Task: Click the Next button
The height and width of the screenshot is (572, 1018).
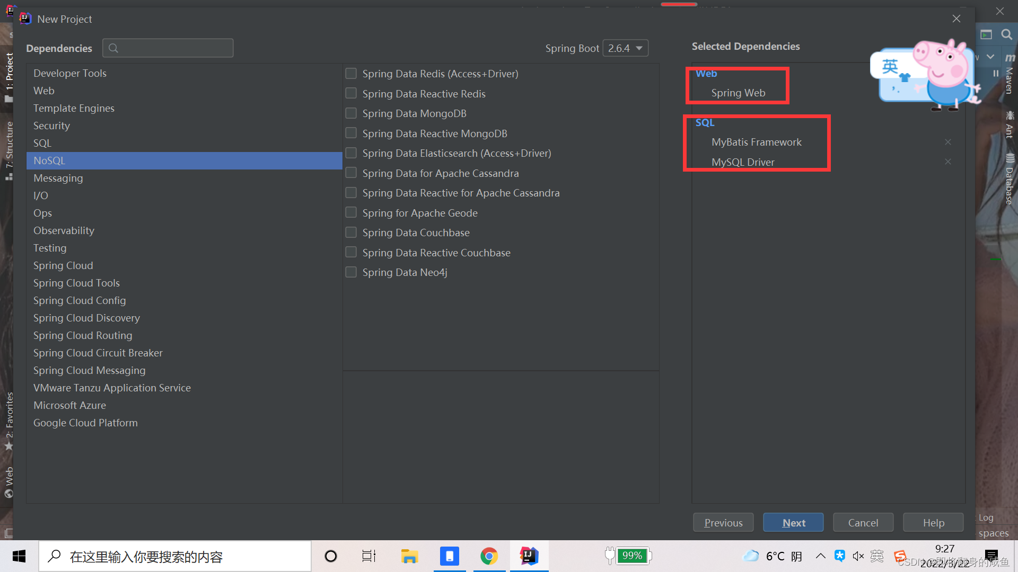Action: (x=793, y=523)
